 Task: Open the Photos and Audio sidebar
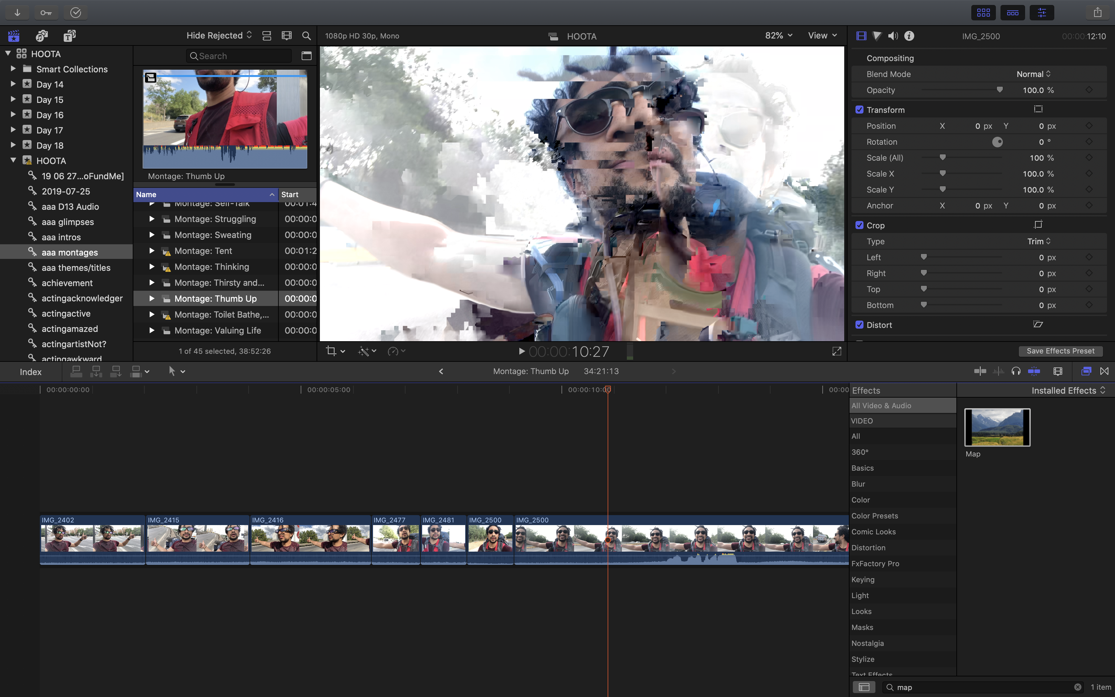pos(42,36)
